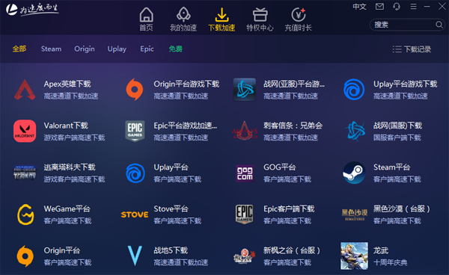Click the Apex Legends red logo icon

pyautogui.click(x=25, y=90)
